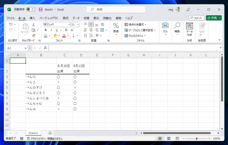This screenshot has height=145, width=228.
Task: Expand the formula bar
Action: [221, 48]
